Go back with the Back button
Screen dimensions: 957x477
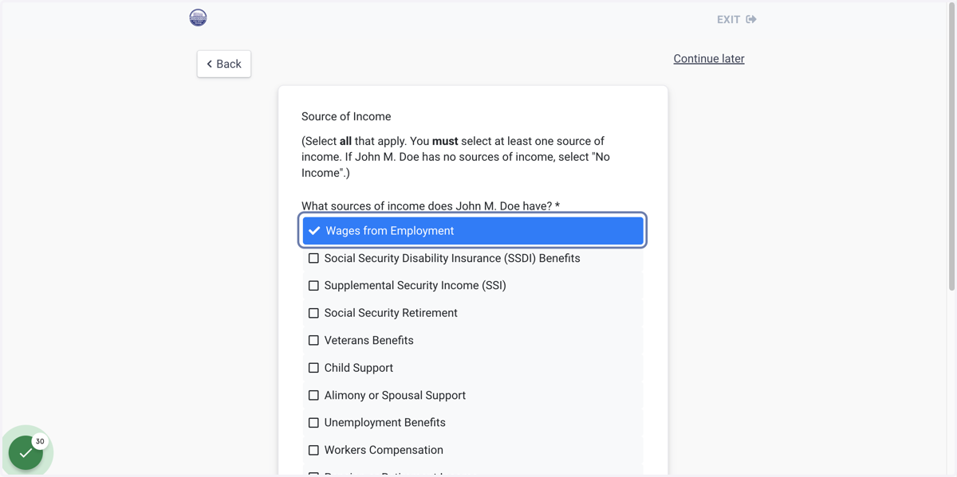click(224, 64)
